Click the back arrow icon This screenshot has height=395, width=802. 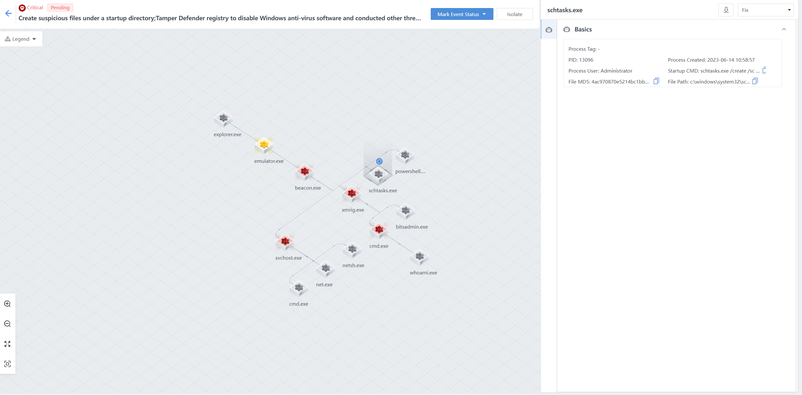click(x=9, y=13)
